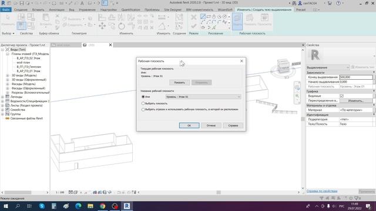The width and height of the screenshot is (376, 211).
Task: Open the Материал value cell
Action: click(356, 110)
